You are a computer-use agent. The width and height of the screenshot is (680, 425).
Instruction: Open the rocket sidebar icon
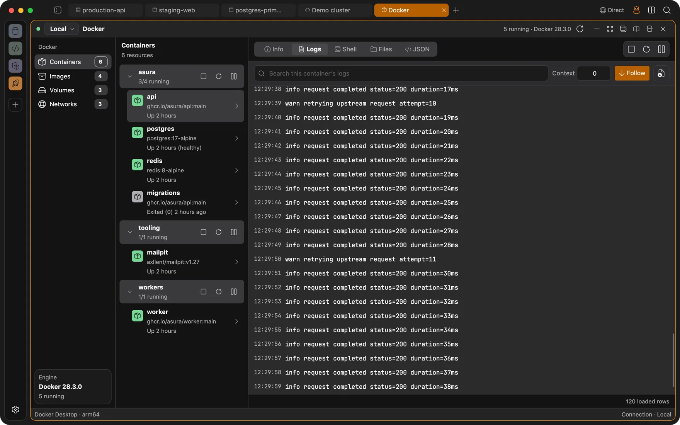click(15, 83)
